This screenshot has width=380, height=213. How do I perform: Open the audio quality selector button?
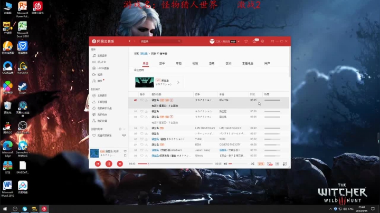(x=261, y=164)
